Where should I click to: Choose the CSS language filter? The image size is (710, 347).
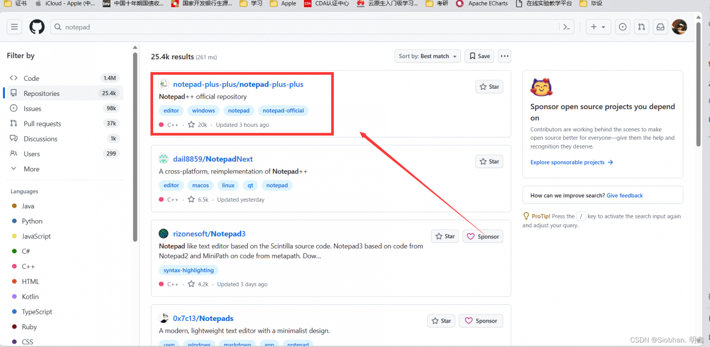pyautogui.click(x=27, y=341)
